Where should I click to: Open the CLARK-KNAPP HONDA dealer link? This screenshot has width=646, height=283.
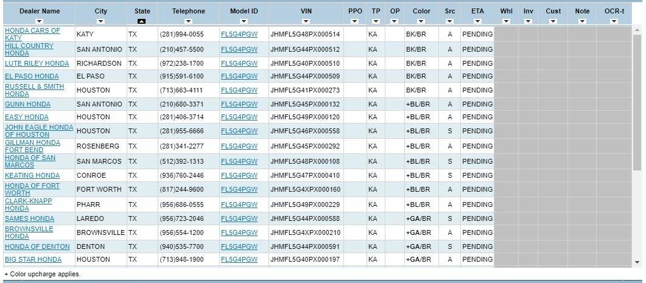29,204
